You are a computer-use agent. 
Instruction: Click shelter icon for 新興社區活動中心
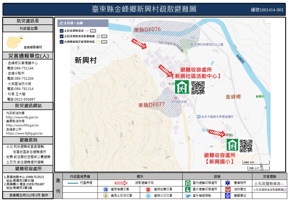[x=182, y=87]
